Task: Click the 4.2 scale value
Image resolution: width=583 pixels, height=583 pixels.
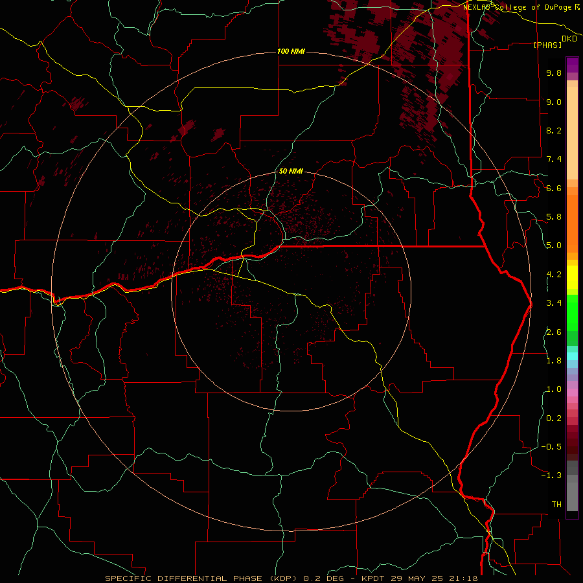Action: point(554,275)
